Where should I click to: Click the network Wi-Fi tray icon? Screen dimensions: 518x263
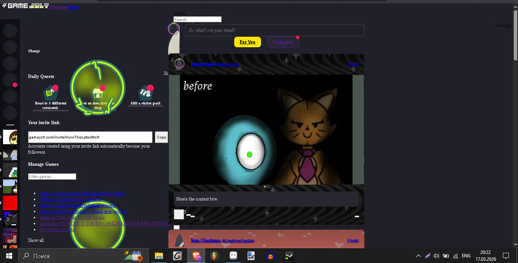pyautogui.click(x=455, y=256)
